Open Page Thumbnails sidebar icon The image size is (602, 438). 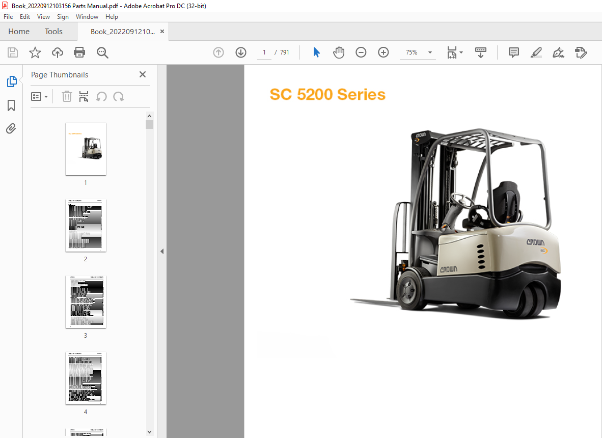click(x=12, y=81)
